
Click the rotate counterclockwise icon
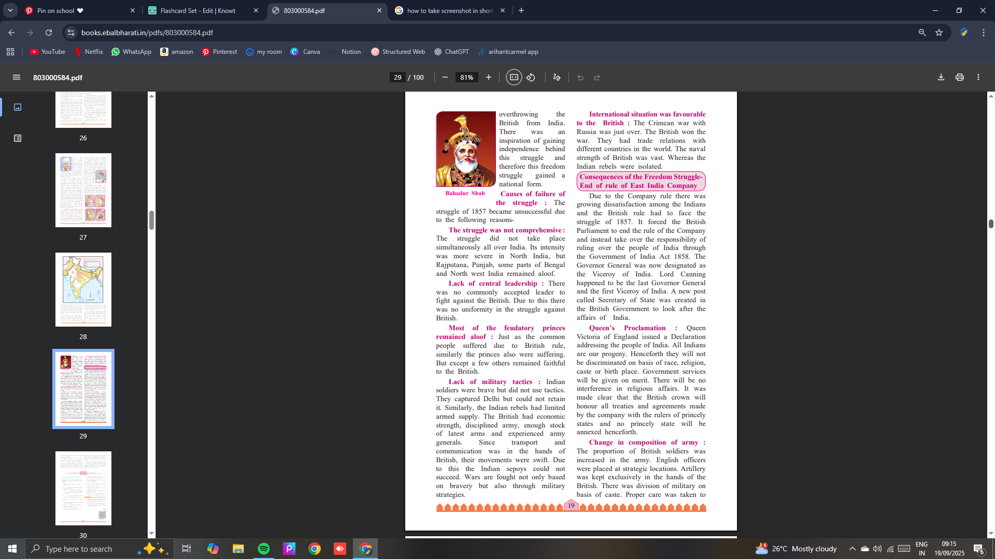point(531,77)
